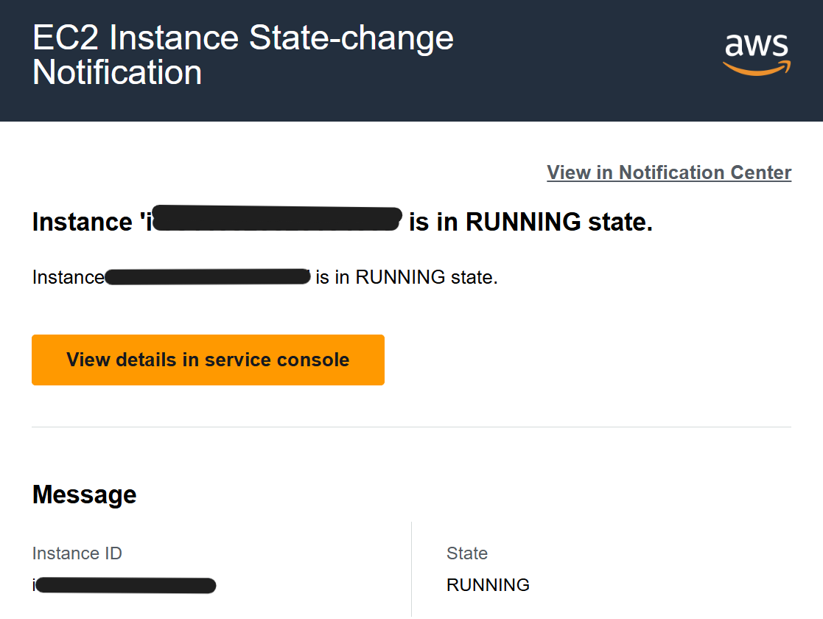
Task: Click the horizontal divider above Message
Action: point(411,427)
